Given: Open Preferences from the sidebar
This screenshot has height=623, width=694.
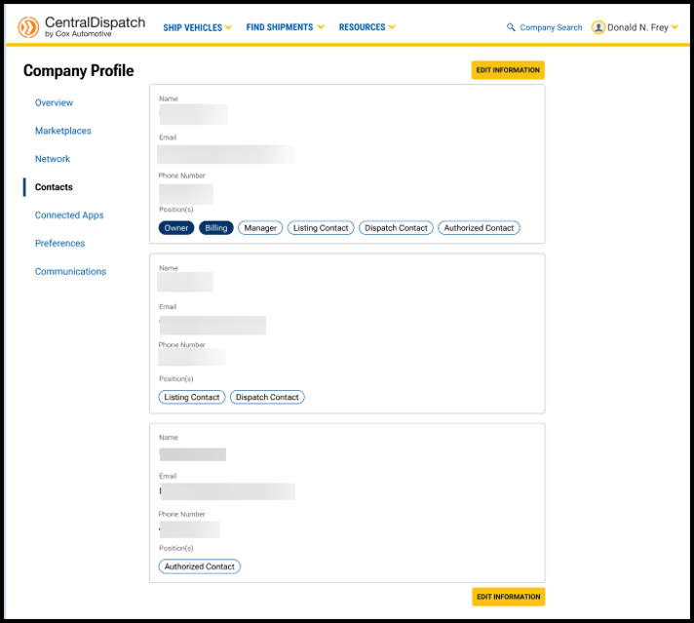Looking at the screenshot, I should click(59, 244).
